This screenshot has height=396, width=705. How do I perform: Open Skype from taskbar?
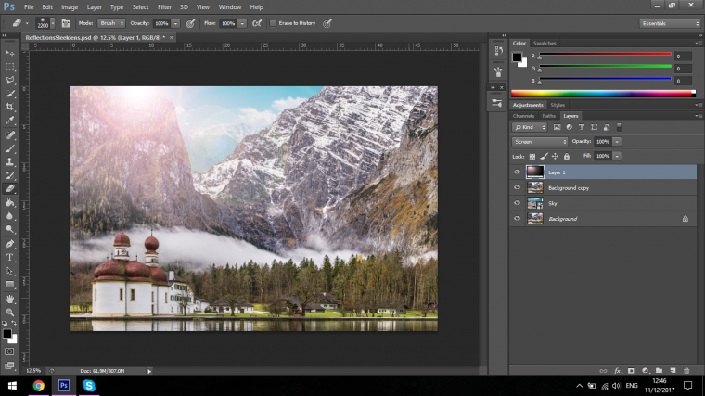coord(89,386)
